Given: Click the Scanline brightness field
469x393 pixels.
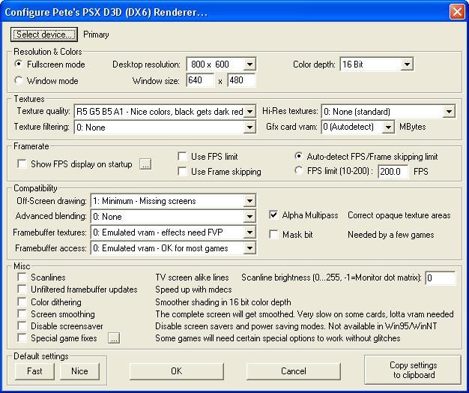Looking at the screenshot, I should (x=441, y=278).
